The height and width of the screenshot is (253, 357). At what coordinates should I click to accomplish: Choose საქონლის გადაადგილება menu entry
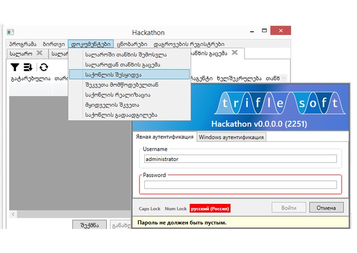pyautogui.click(x=129, y=115)
